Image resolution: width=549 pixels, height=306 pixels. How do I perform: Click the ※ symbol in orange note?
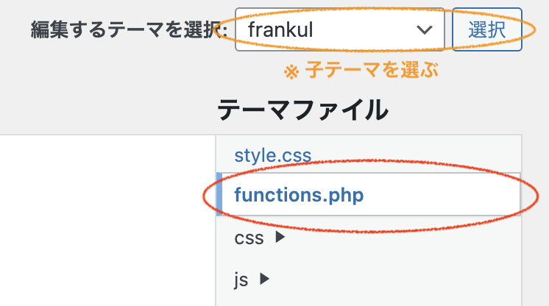291,72
